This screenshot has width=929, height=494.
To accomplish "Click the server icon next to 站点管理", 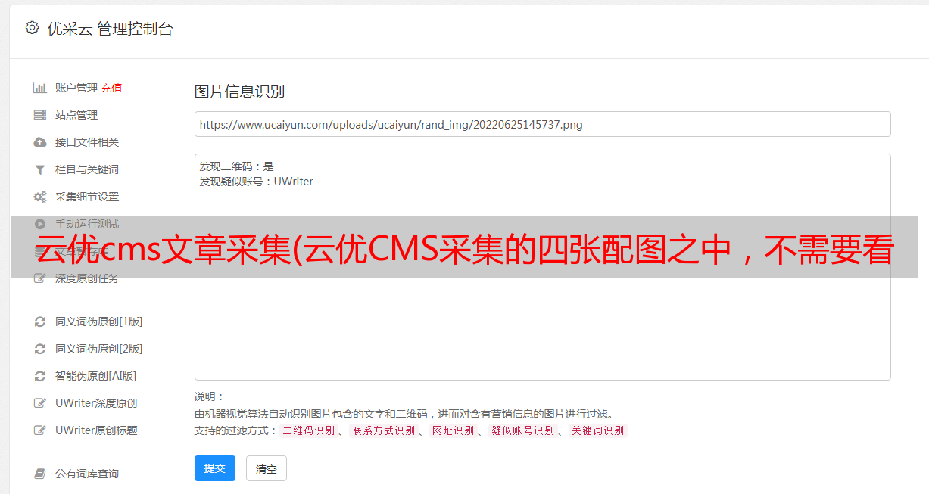I will point(40,115).
